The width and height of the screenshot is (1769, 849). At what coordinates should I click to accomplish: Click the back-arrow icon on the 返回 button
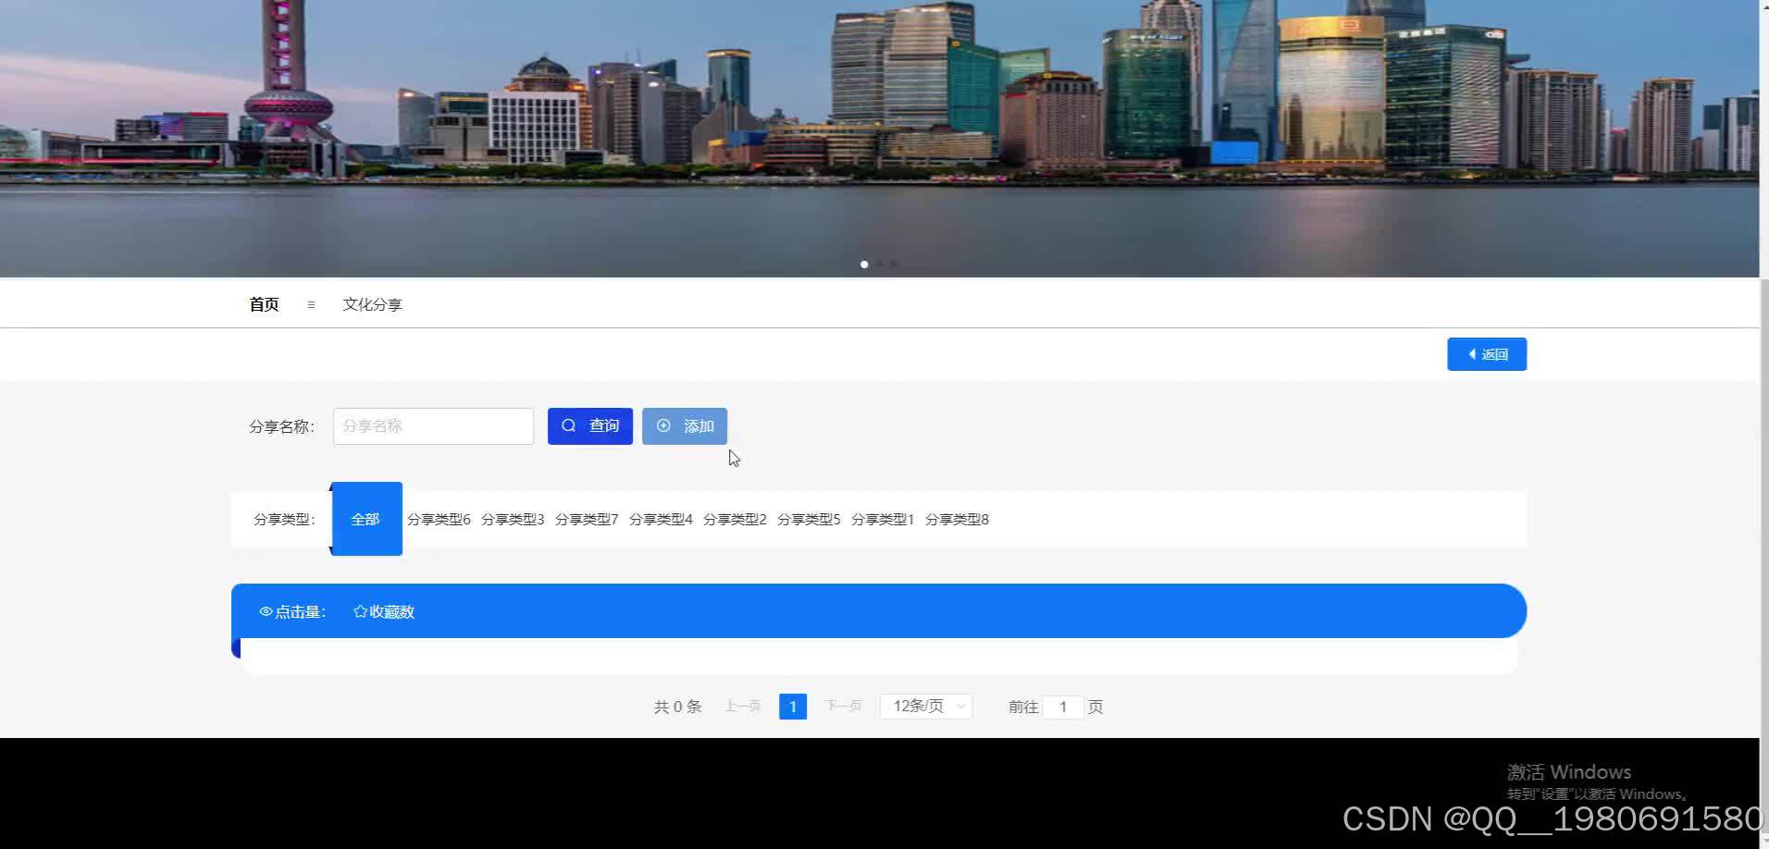pyautogui.click(x=1473, y=353)
